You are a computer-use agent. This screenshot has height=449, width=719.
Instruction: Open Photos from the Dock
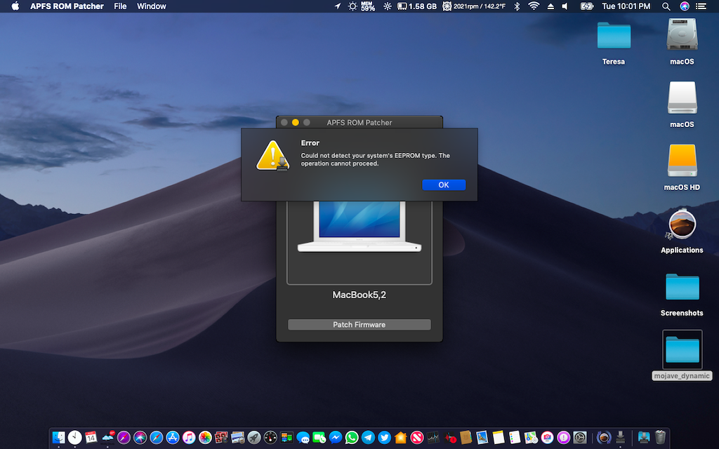[x=205, y=438]
